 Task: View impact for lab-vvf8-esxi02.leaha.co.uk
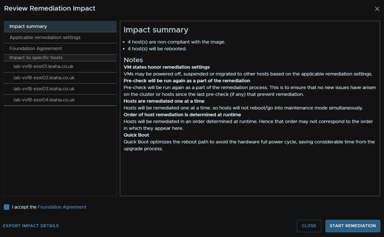(60, 78)
